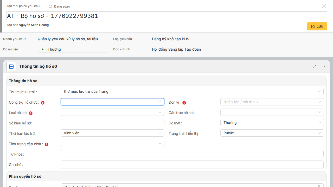Close the request creation dialog
333x187 pixels.
[x=324, y=6]
